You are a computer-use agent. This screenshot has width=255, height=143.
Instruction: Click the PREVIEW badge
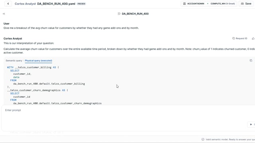point(81,4)
